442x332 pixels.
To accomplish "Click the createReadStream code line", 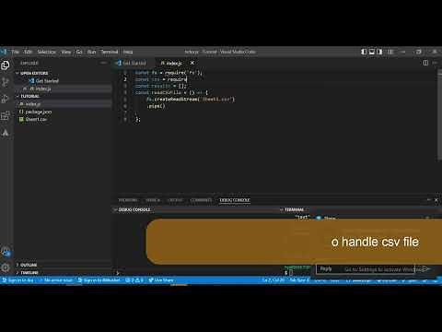I will [191, 100].
